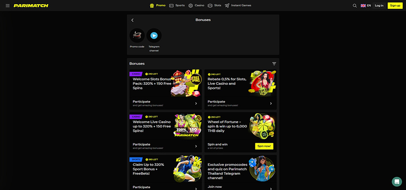Click the Parimatch logo

[x=31, y=5]
